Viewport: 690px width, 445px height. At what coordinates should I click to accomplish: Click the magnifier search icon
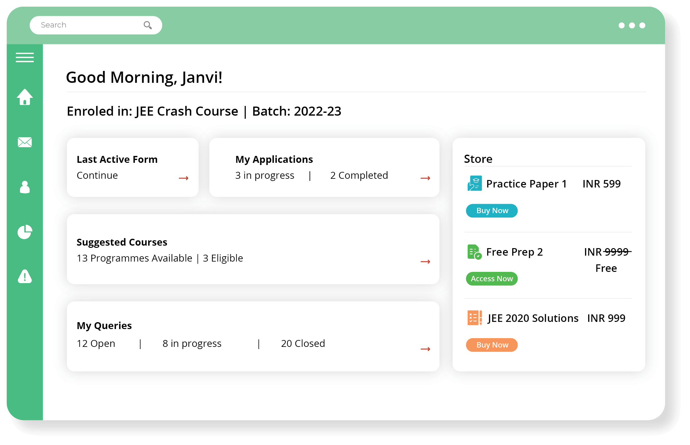tap(148, 25)
